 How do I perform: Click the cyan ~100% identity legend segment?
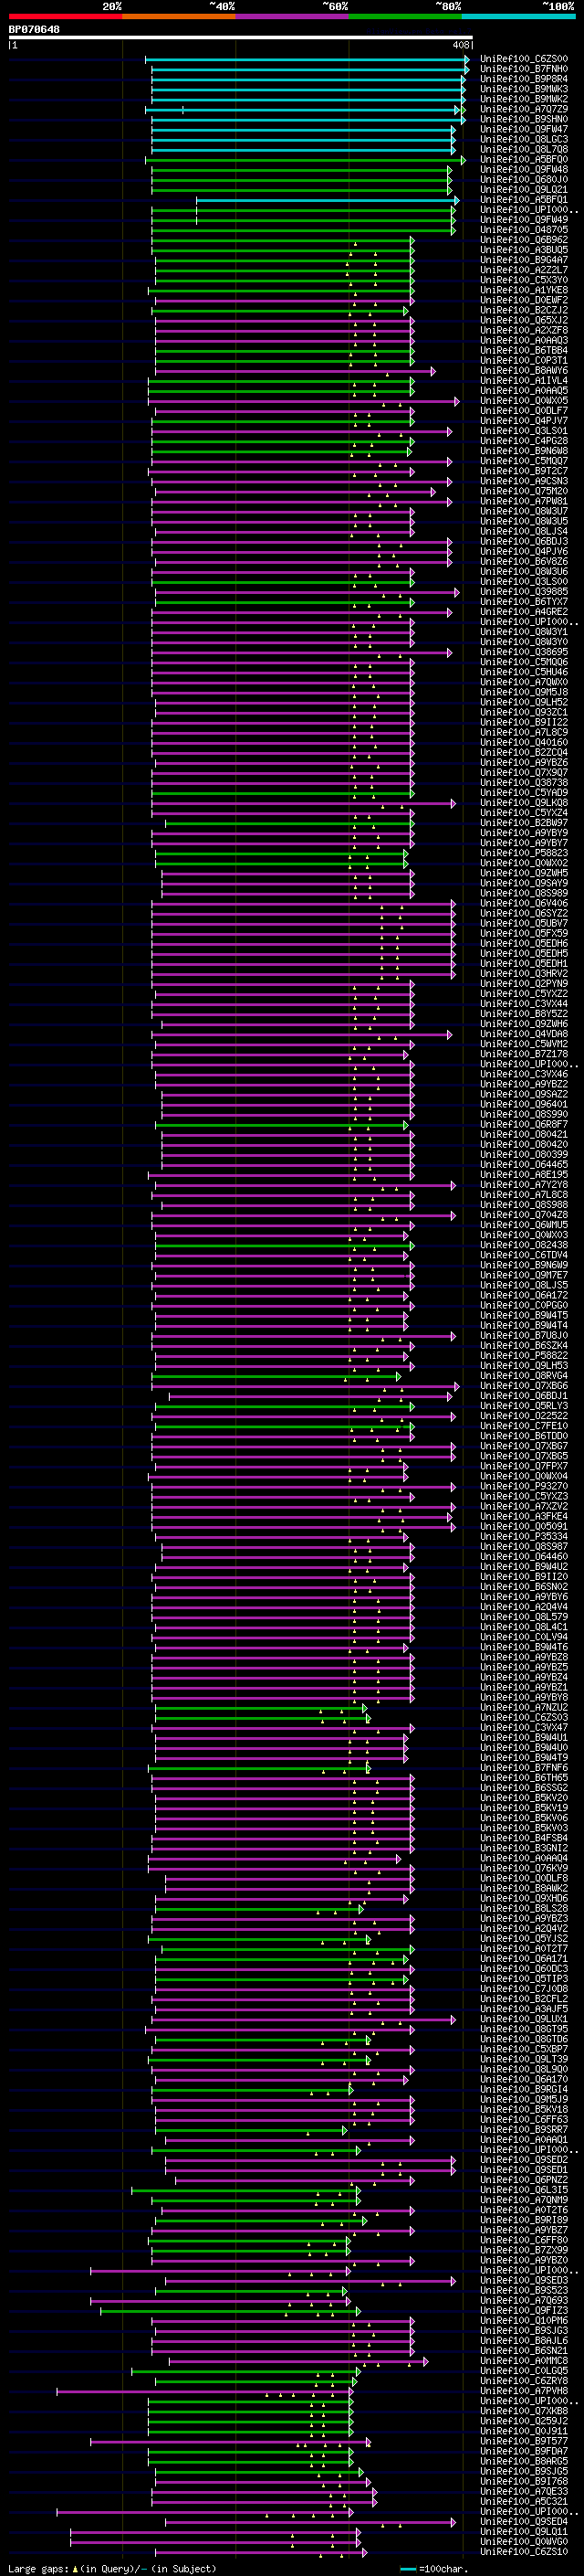point(518,16)
